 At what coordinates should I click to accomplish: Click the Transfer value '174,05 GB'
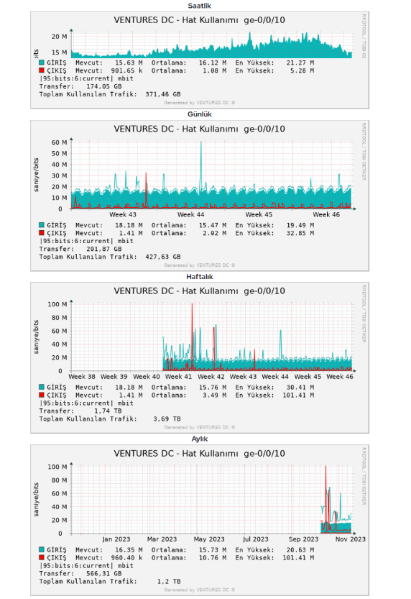point(103,86)
